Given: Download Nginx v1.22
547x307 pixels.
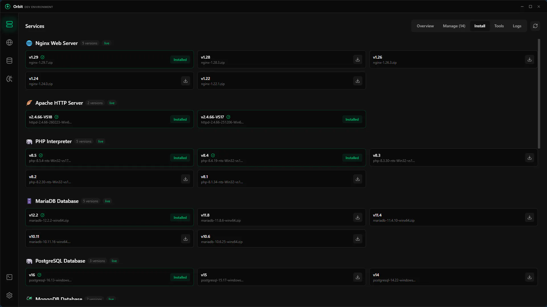Looking at the screenshot, I should pyautogui.click(x=357, y=81).
